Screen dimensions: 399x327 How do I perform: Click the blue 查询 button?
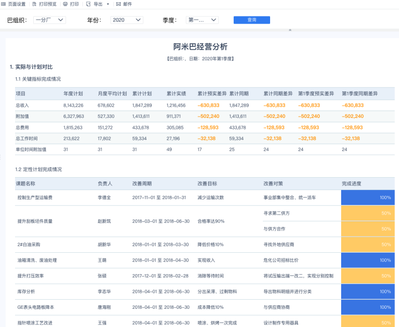coord(252,20)
